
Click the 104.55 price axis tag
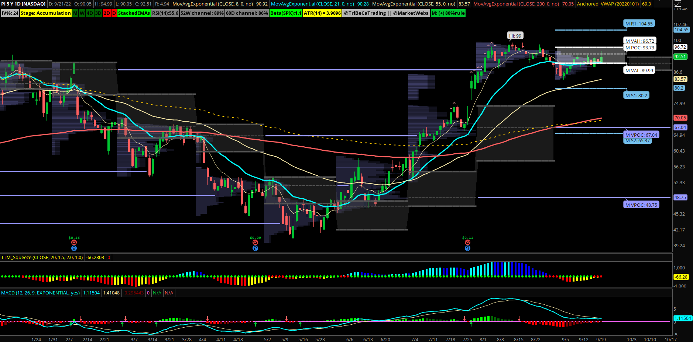681,30
